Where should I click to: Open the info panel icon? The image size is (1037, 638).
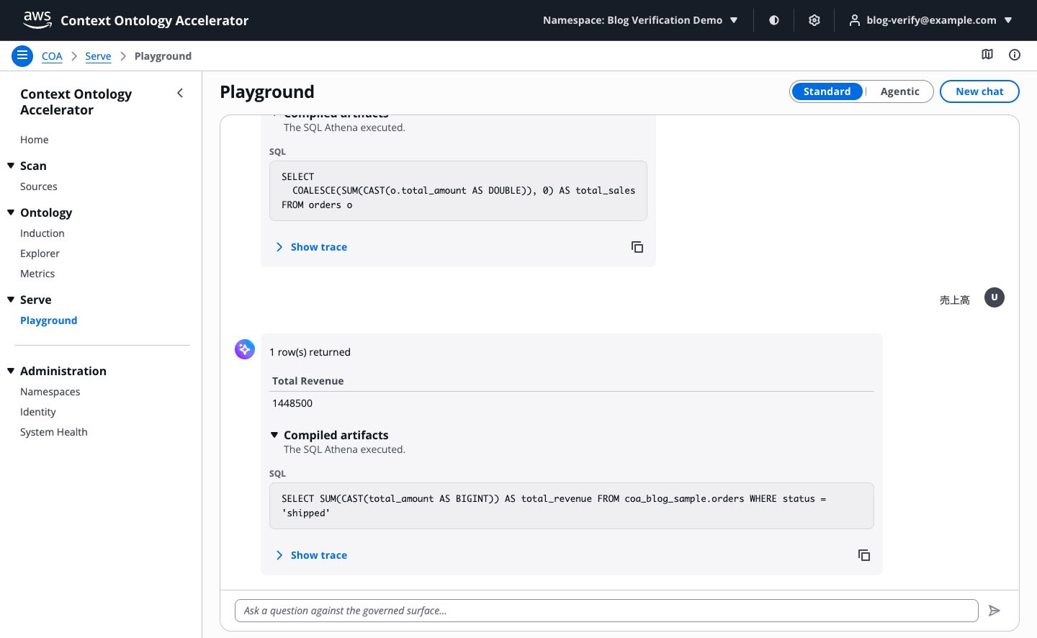[x=1015, y=55]
